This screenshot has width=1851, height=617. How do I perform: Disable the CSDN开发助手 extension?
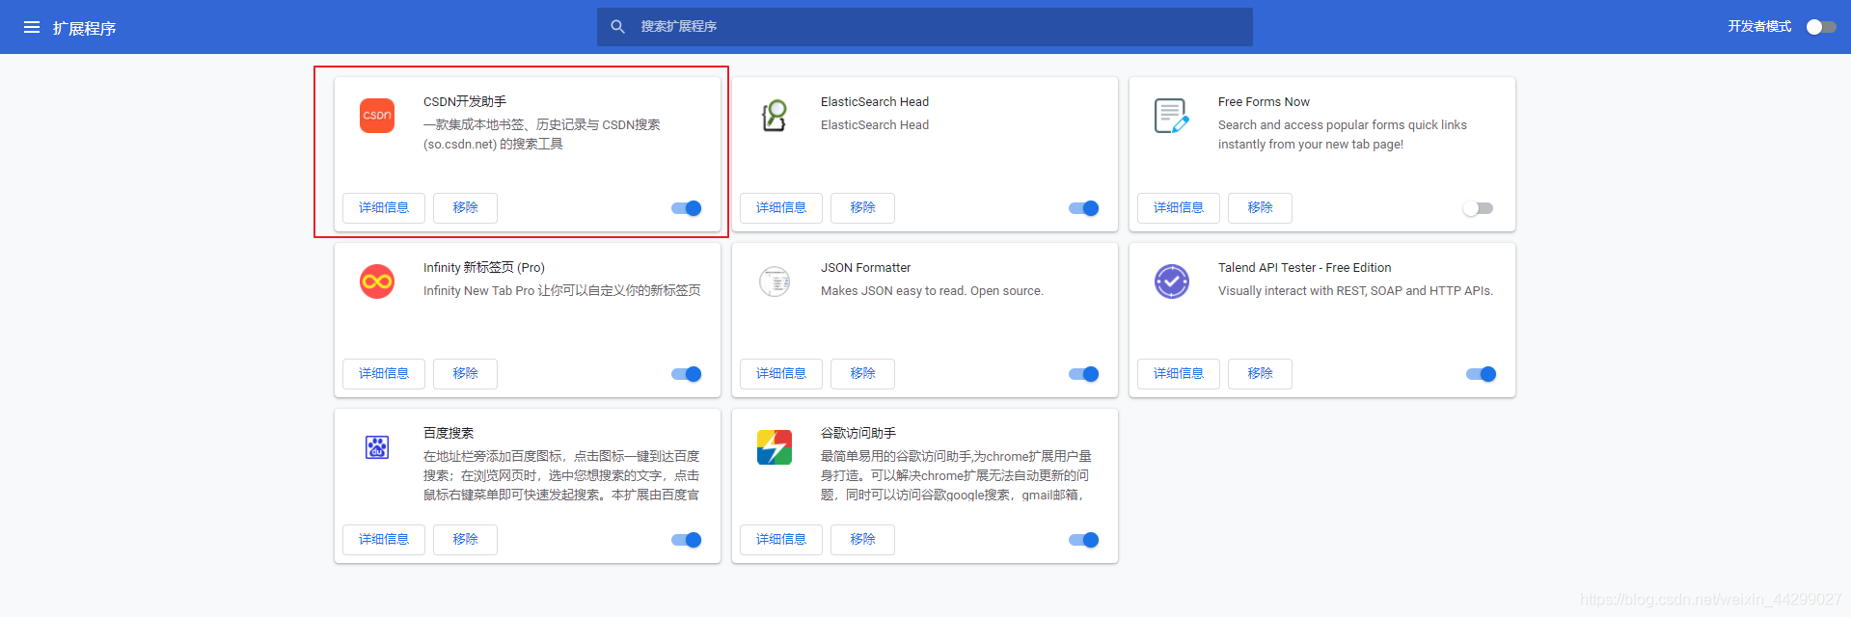pos(687,208)
